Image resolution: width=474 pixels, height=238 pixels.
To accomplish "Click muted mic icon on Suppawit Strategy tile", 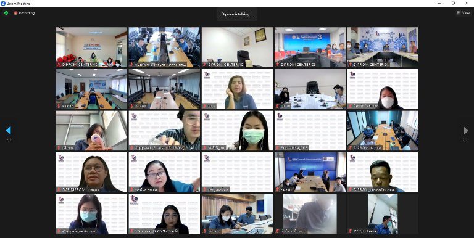I will pos(131,148).
